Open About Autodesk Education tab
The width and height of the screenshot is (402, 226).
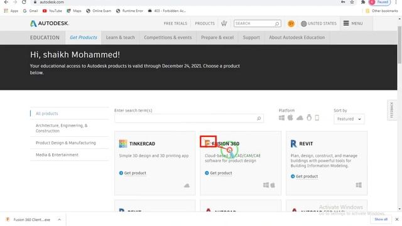coord(297,38)
